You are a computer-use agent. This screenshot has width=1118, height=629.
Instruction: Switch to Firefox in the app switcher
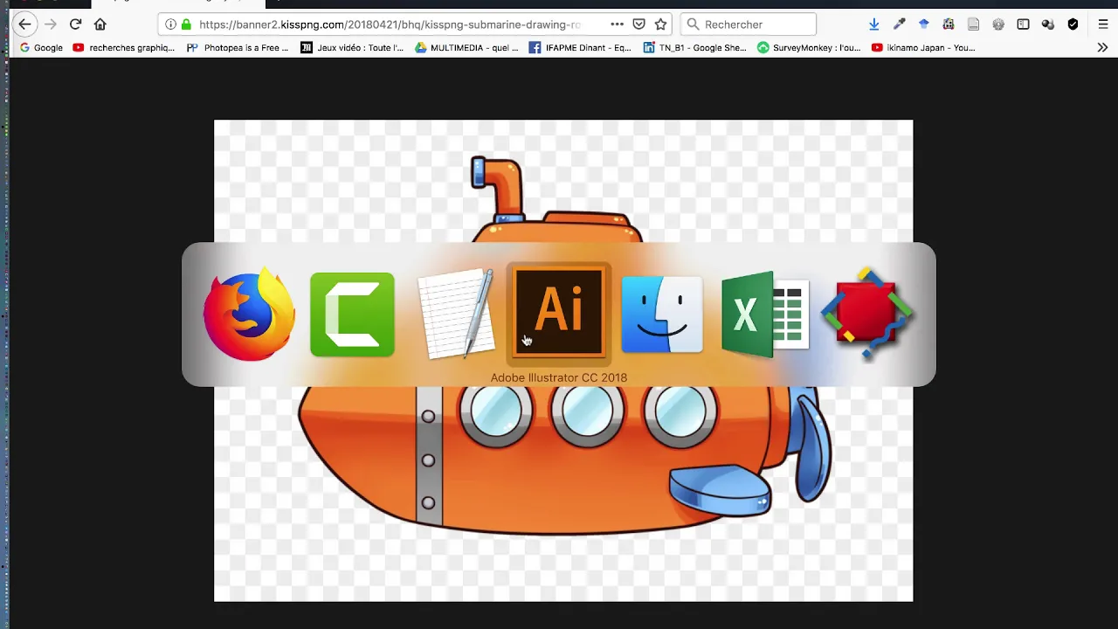pyautogui.click(x=250, y=314)
